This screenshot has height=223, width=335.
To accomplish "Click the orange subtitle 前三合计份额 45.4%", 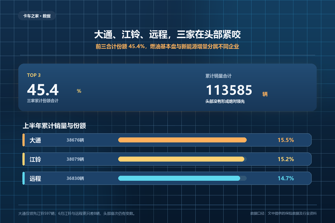I will tap(167, 47).
